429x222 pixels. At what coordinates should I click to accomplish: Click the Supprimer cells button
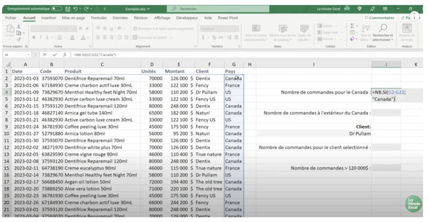pyautogui.click(x=329, y=32)
